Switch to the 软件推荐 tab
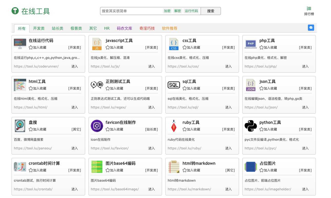 coord(170,28)
